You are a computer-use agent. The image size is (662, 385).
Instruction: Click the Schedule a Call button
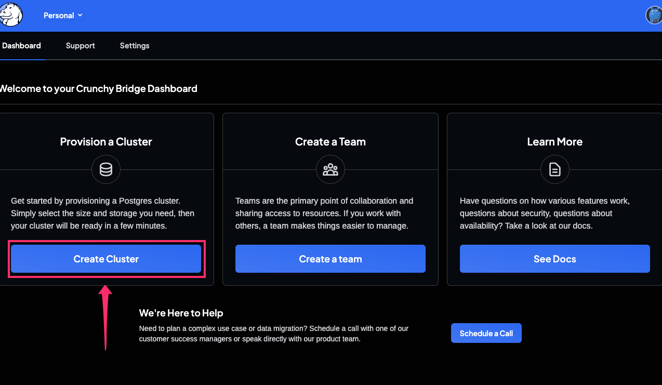[486, 333]
